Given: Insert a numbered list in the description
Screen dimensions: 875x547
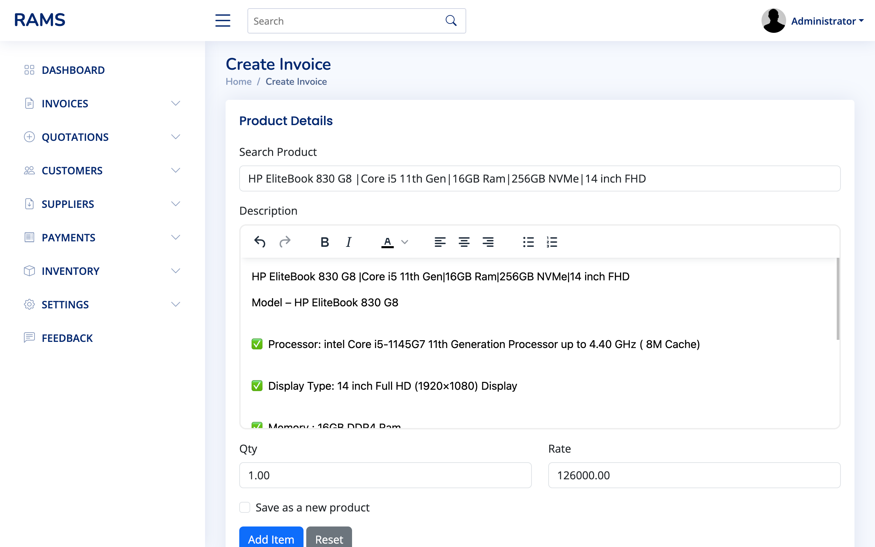Looking at the screenshot, I should point(552,242).
